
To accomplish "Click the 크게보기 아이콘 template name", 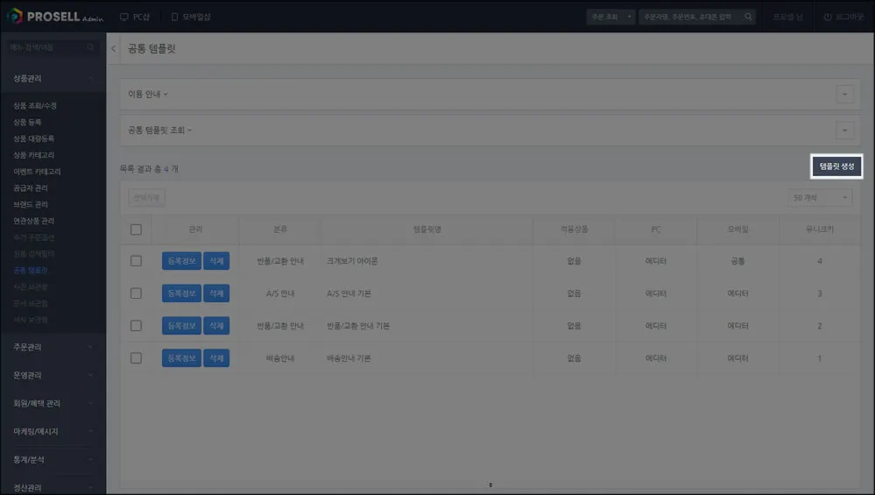I will 352,261.
